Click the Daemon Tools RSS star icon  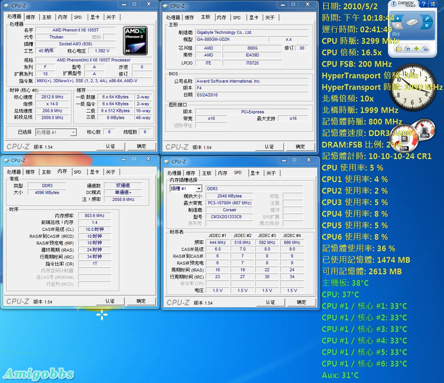tap(433, 4)
